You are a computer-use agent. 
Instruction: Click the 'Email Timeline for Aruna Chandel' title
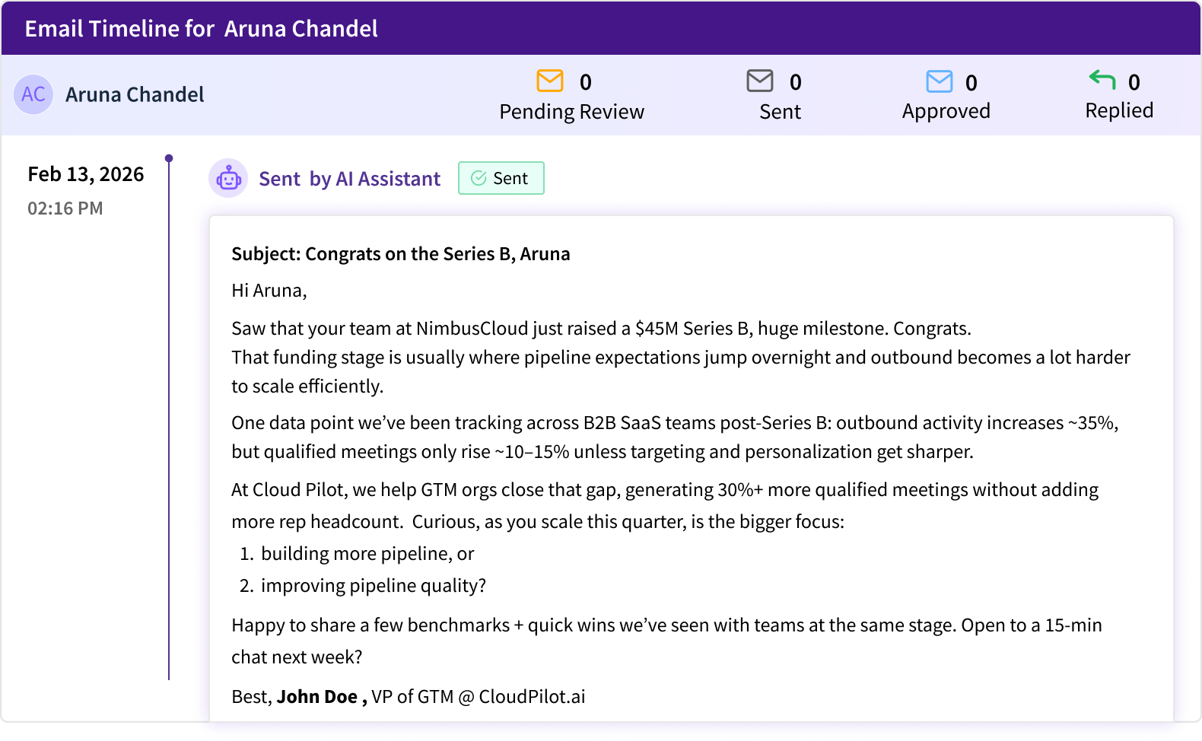tap(201, 28)
